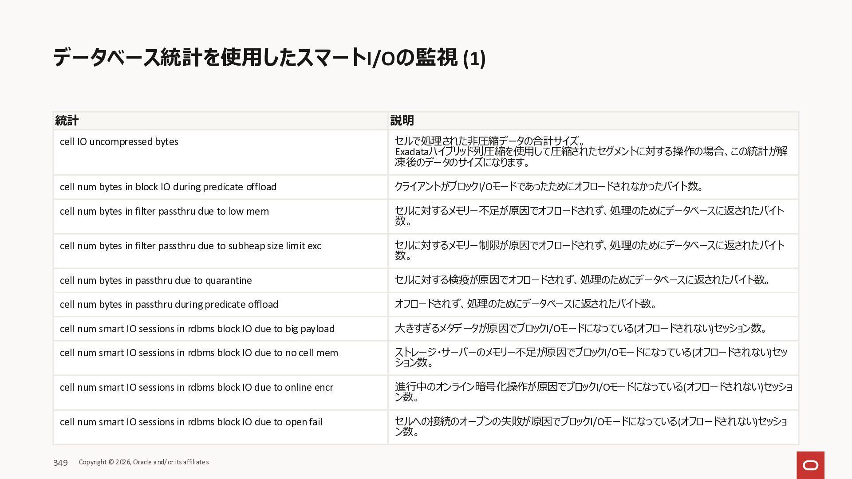Screen dimensions: 852x479
Task: Click description mentioning オンライン暗号化操作
Action: click(593, 392)
